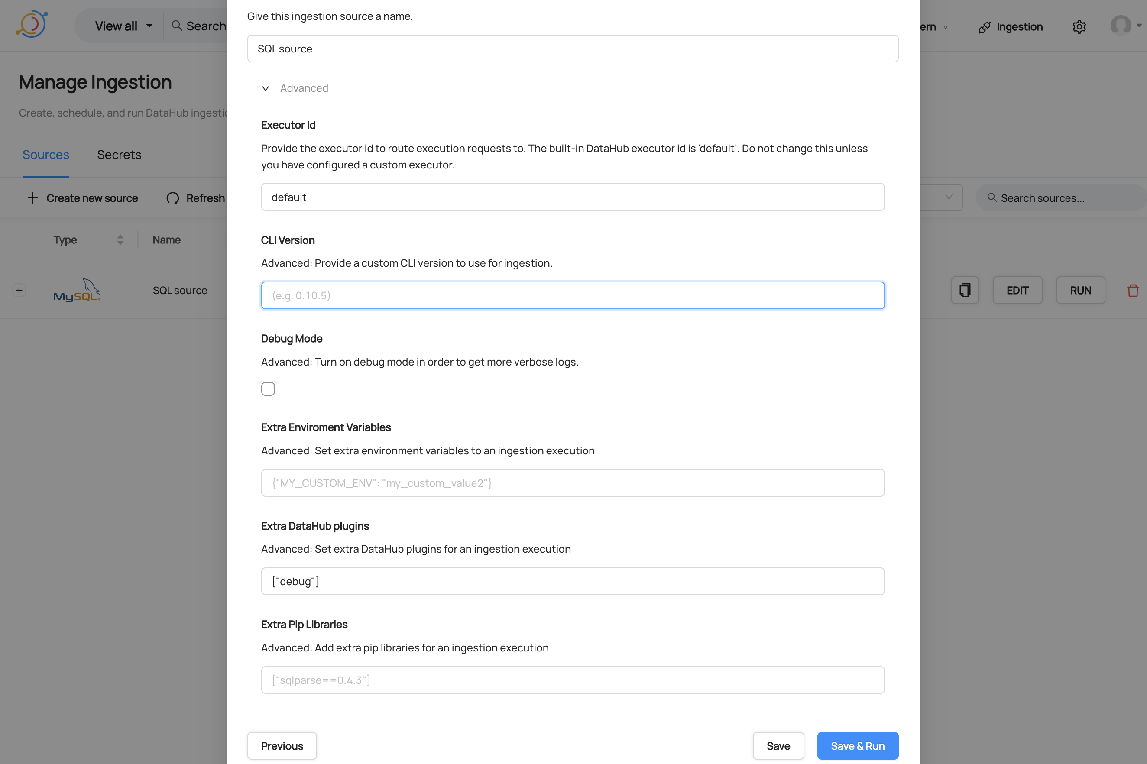The image size is (1147, 764).
Task: Click the Refresh circular arrow icon
Action: pos(172,198)
